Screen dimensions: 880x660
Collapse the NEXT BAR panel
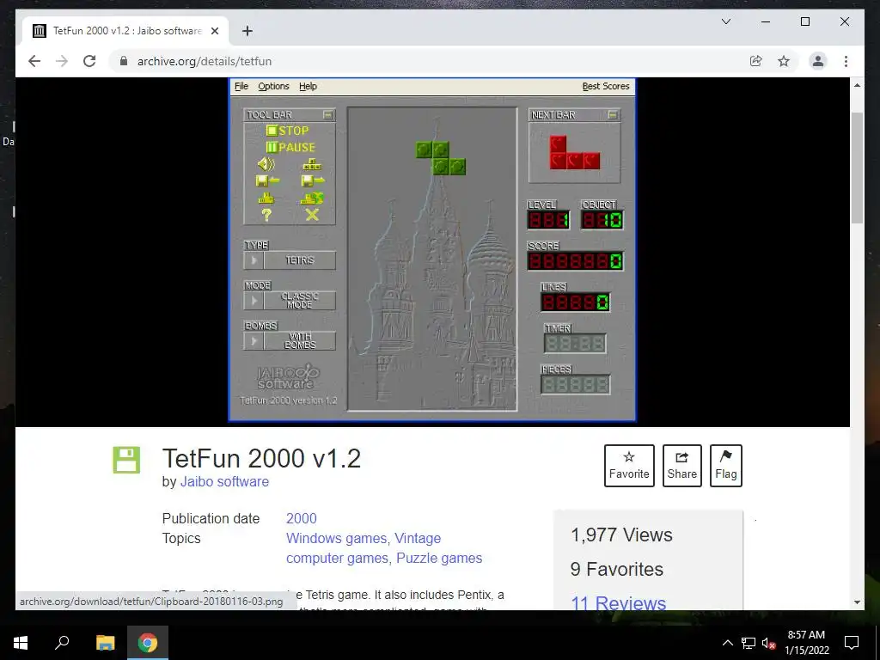tap(613, 115)
